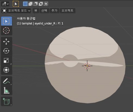Set selection mode to Intersect
Viewport: 133px width, 112px height.
(46, 4)
